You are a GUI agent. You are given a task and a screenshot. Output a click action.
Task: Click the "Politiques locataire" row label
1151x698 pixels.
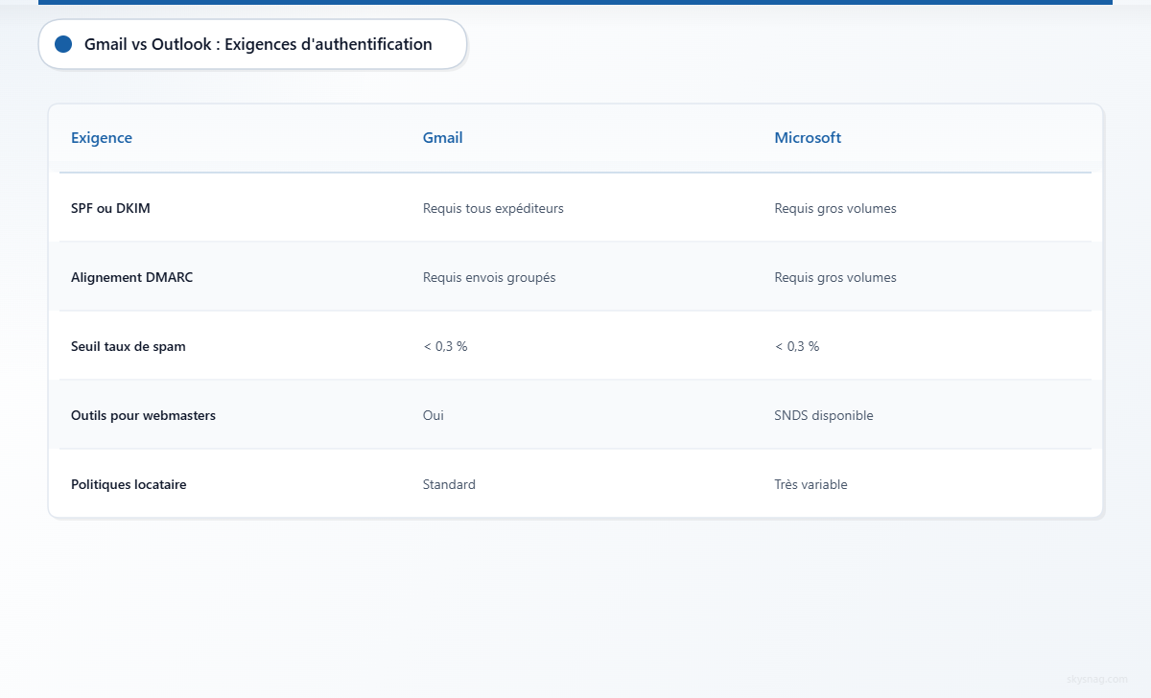[129, 484]
